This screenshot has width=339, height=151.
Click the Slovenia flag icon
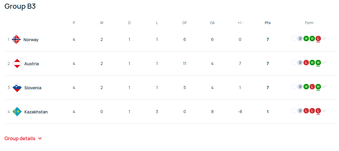17,88
